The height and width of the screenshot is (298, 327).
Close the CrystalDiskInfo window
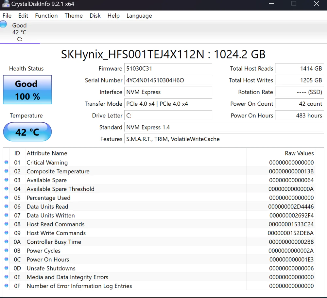coord(316,4)
